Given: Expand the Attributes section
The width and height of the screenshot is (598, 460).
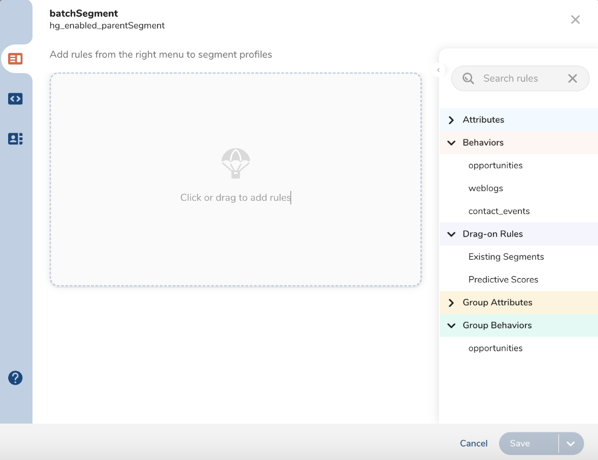Looking at the screenshot, I should 451,120.
